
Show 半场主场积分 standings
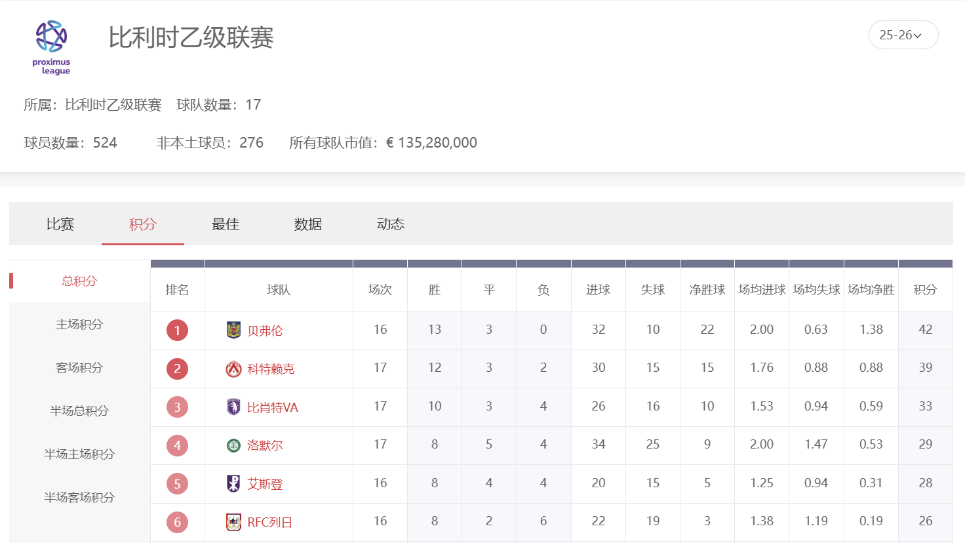tap(79, 454)
